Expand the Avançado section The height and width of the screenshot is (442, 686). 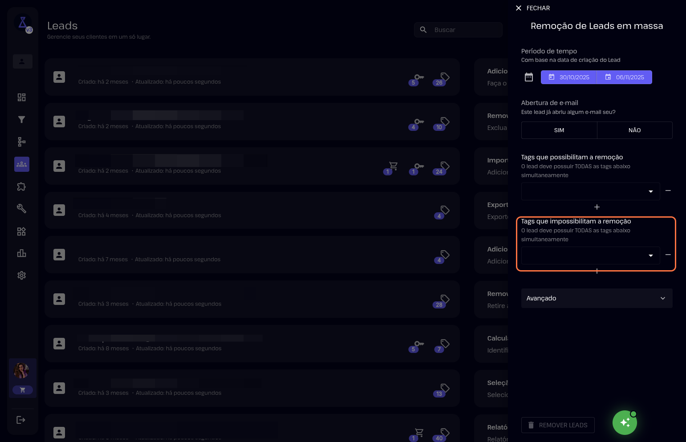point(597,298)
